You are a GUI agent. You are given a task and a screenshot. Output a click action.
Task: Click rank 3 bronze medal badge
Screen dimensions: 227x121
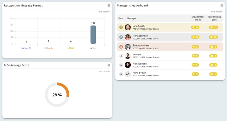(x=121, y=47)
